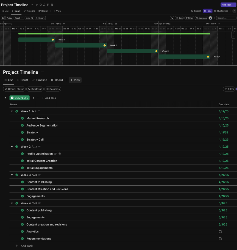Click the Week 4 milestone diamond marker
Screen dimensions: 237x250
tap(208, 57)
